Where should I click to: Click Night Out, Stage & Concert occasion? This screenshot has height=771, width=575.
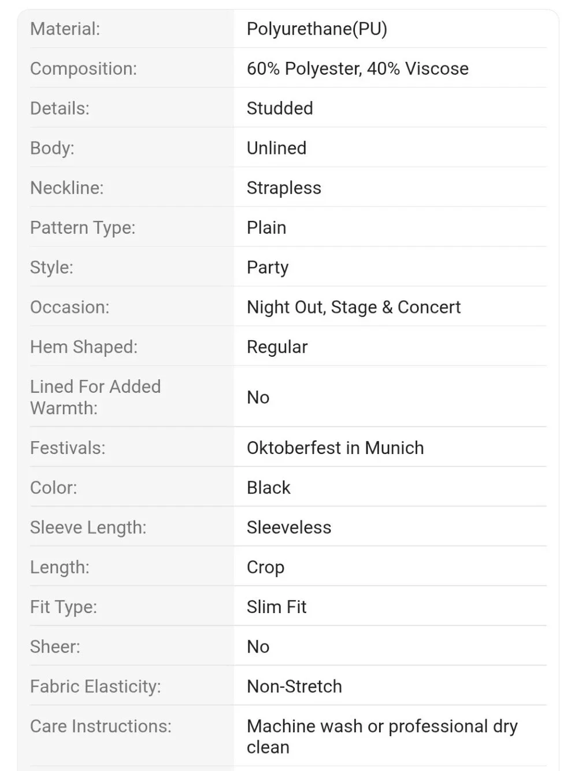[x=354, y=307]
